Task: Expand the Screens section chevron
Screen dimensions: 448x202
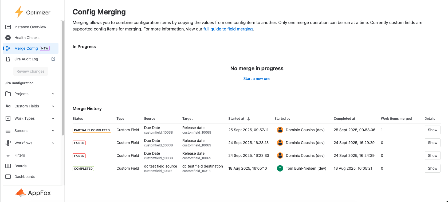Action: [x=53, y=131]
